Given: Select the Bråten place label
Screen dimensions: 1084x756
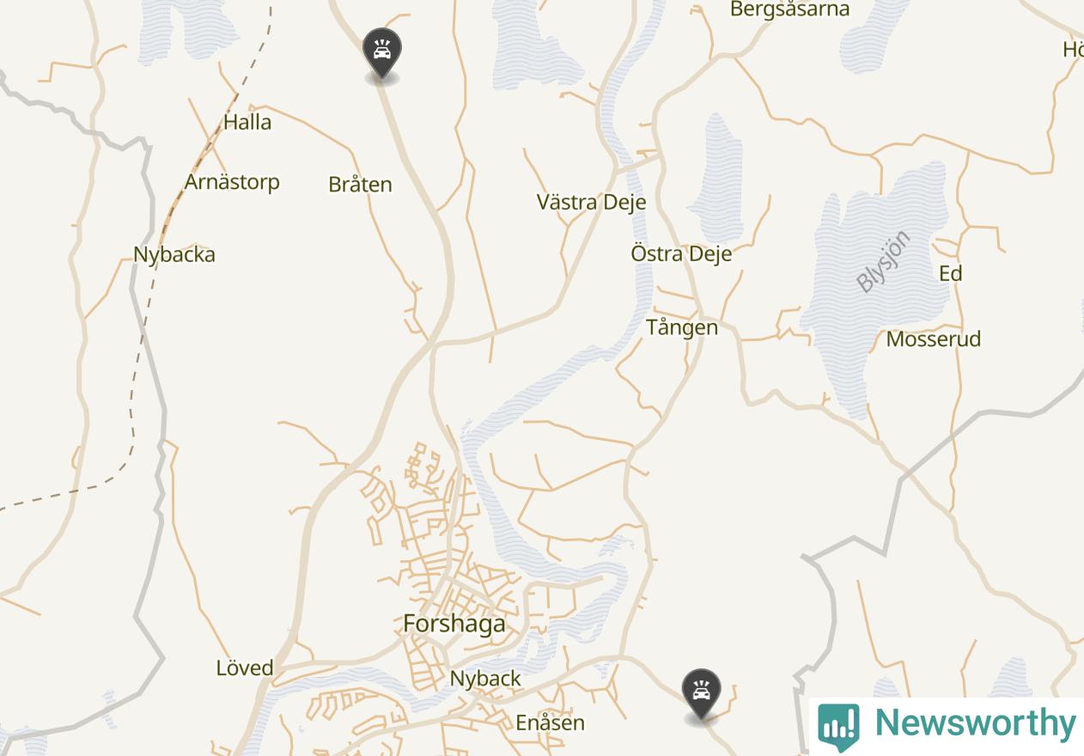Looking at the screenshot, I should [360, 185].
